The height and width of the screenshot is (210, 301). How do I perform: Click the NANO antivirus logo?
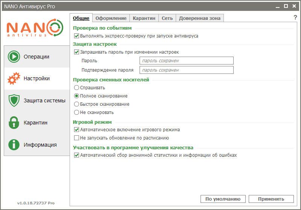click(x=34, y=28)
